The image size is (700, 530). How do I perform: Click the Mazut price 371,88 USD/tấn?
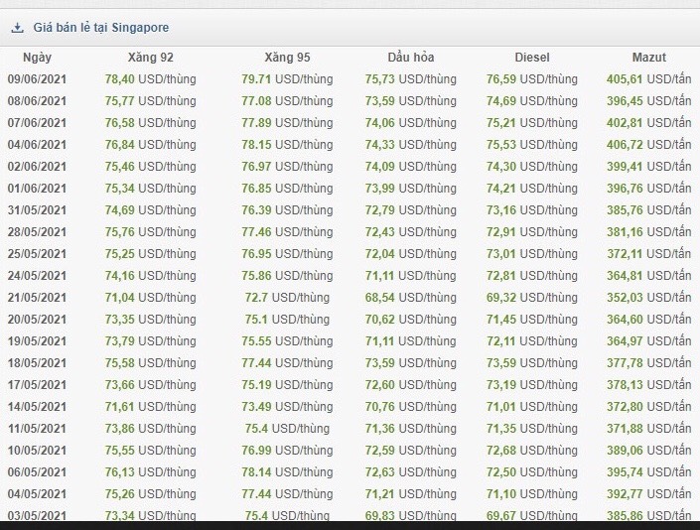click(649, 429)
